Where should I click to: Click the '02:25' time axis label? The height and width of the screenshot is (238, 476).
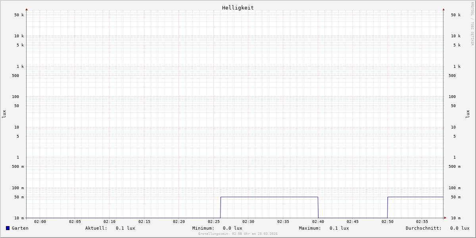[214, 222]
